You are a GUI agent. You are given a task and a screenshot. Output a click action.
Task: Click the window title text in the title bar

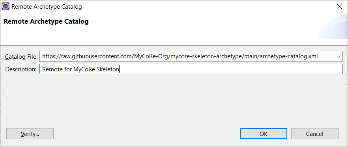47,7
